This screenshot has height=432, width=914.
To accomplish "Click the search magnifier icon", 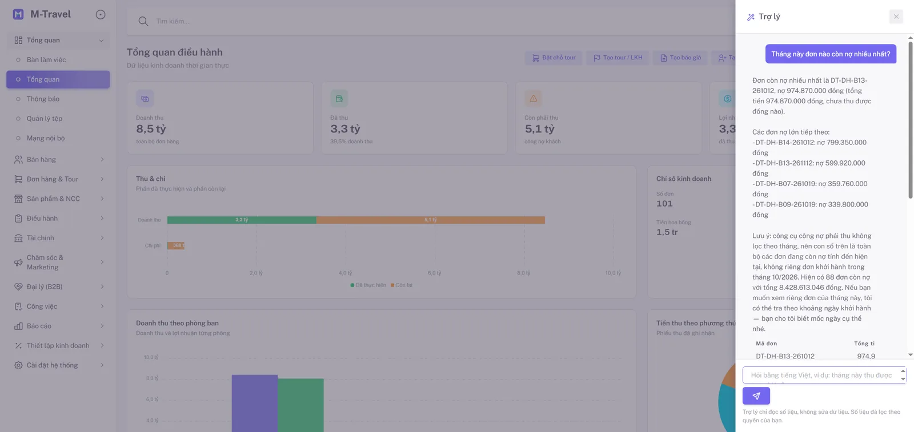I will 143,21.
